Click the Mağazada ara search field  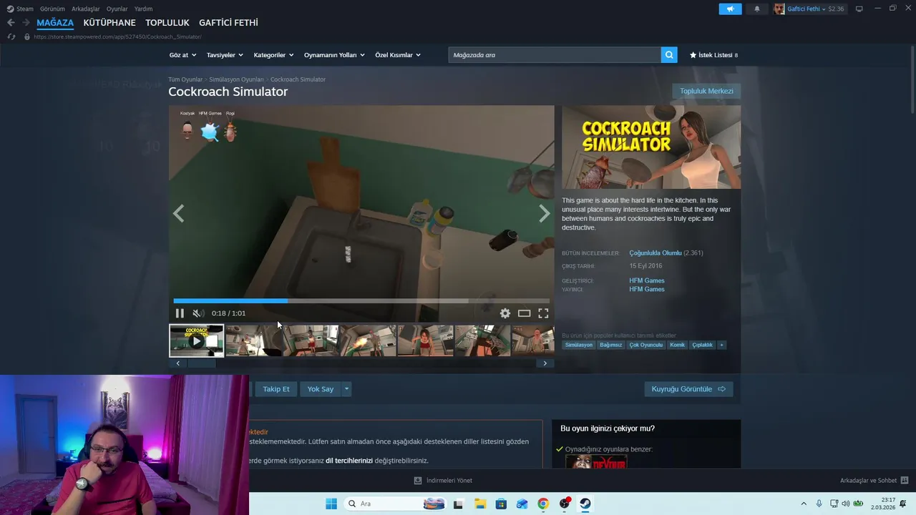pos(555,55)
